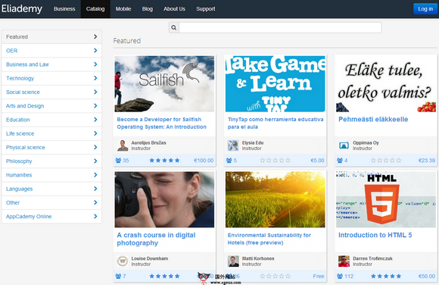The height and width of the screenshot is (285, 439).
Task: Click Eläke tulee course thumbnail
Action: point(386,84)
